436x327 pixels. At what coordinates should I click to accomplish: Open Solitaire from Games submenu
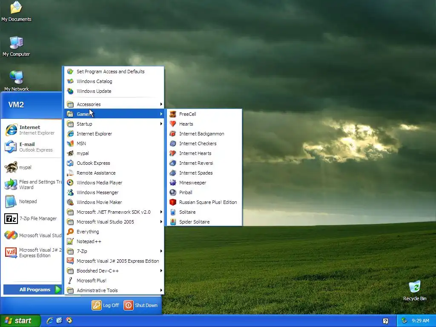(204, 212)
